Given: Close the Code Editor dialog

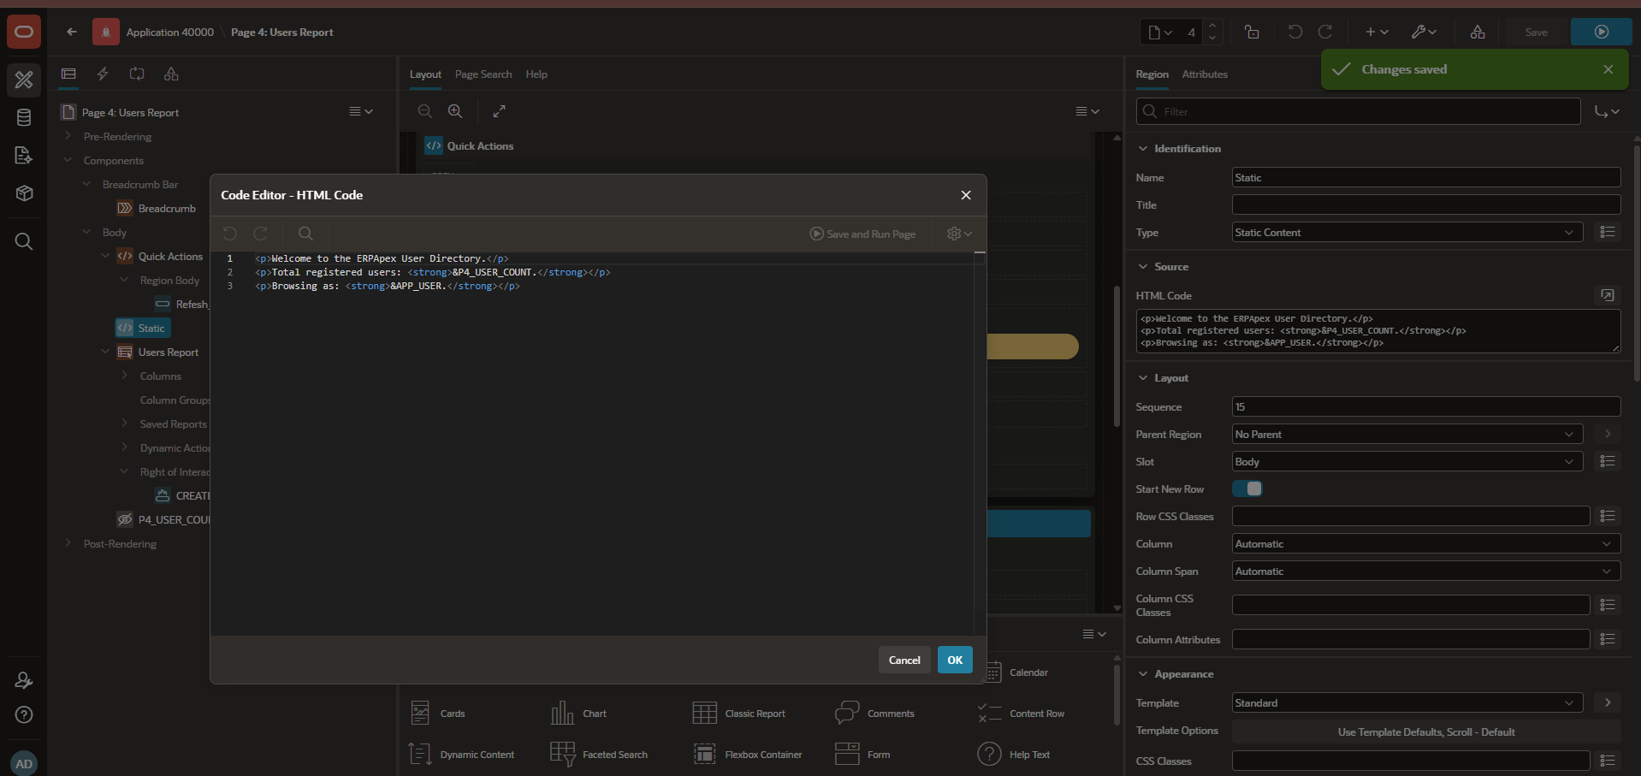Looking at the screenshot, I should pyautogui.click(x=966, y=195).
